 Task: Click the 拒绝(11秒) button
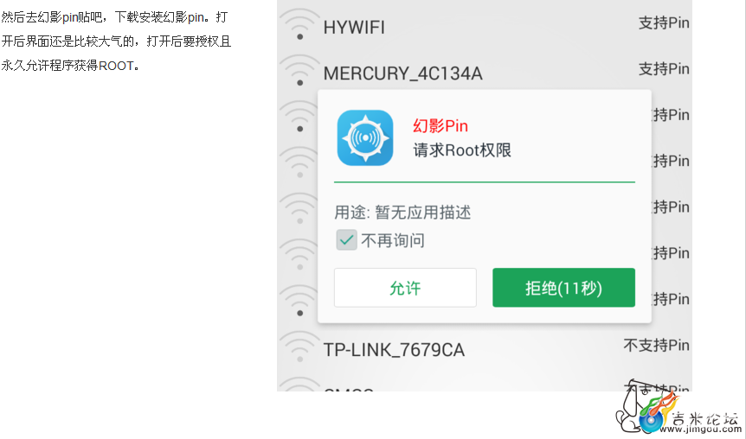point(563,288)
